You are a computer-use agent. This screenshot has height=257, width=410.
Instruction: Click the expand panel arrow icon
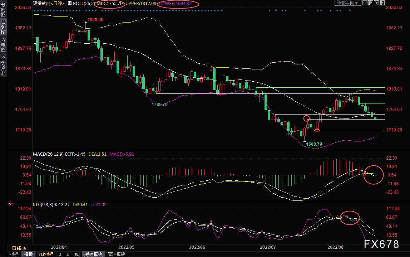[x=382, y=3]
